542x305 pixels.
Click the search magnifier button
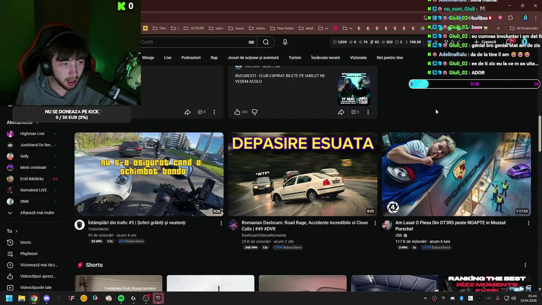click(265, 42)
